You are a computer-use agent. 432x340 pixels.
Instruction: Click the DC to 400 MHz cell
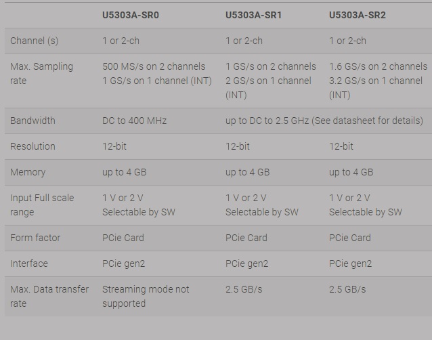tap(134, 121)
